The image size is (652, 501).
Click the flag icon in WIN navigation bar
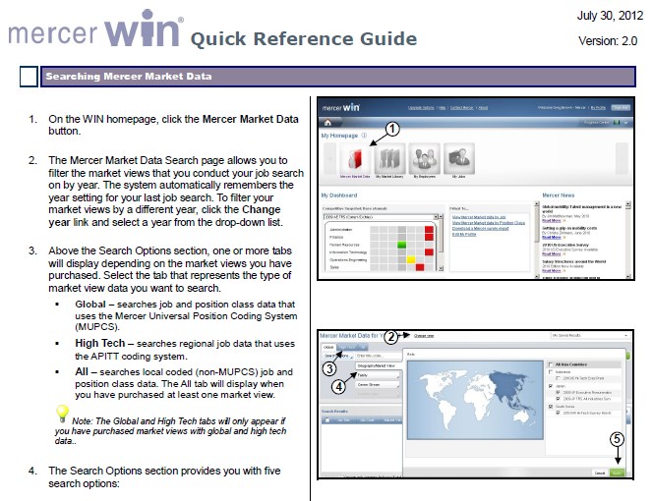(x=617, y=123)
